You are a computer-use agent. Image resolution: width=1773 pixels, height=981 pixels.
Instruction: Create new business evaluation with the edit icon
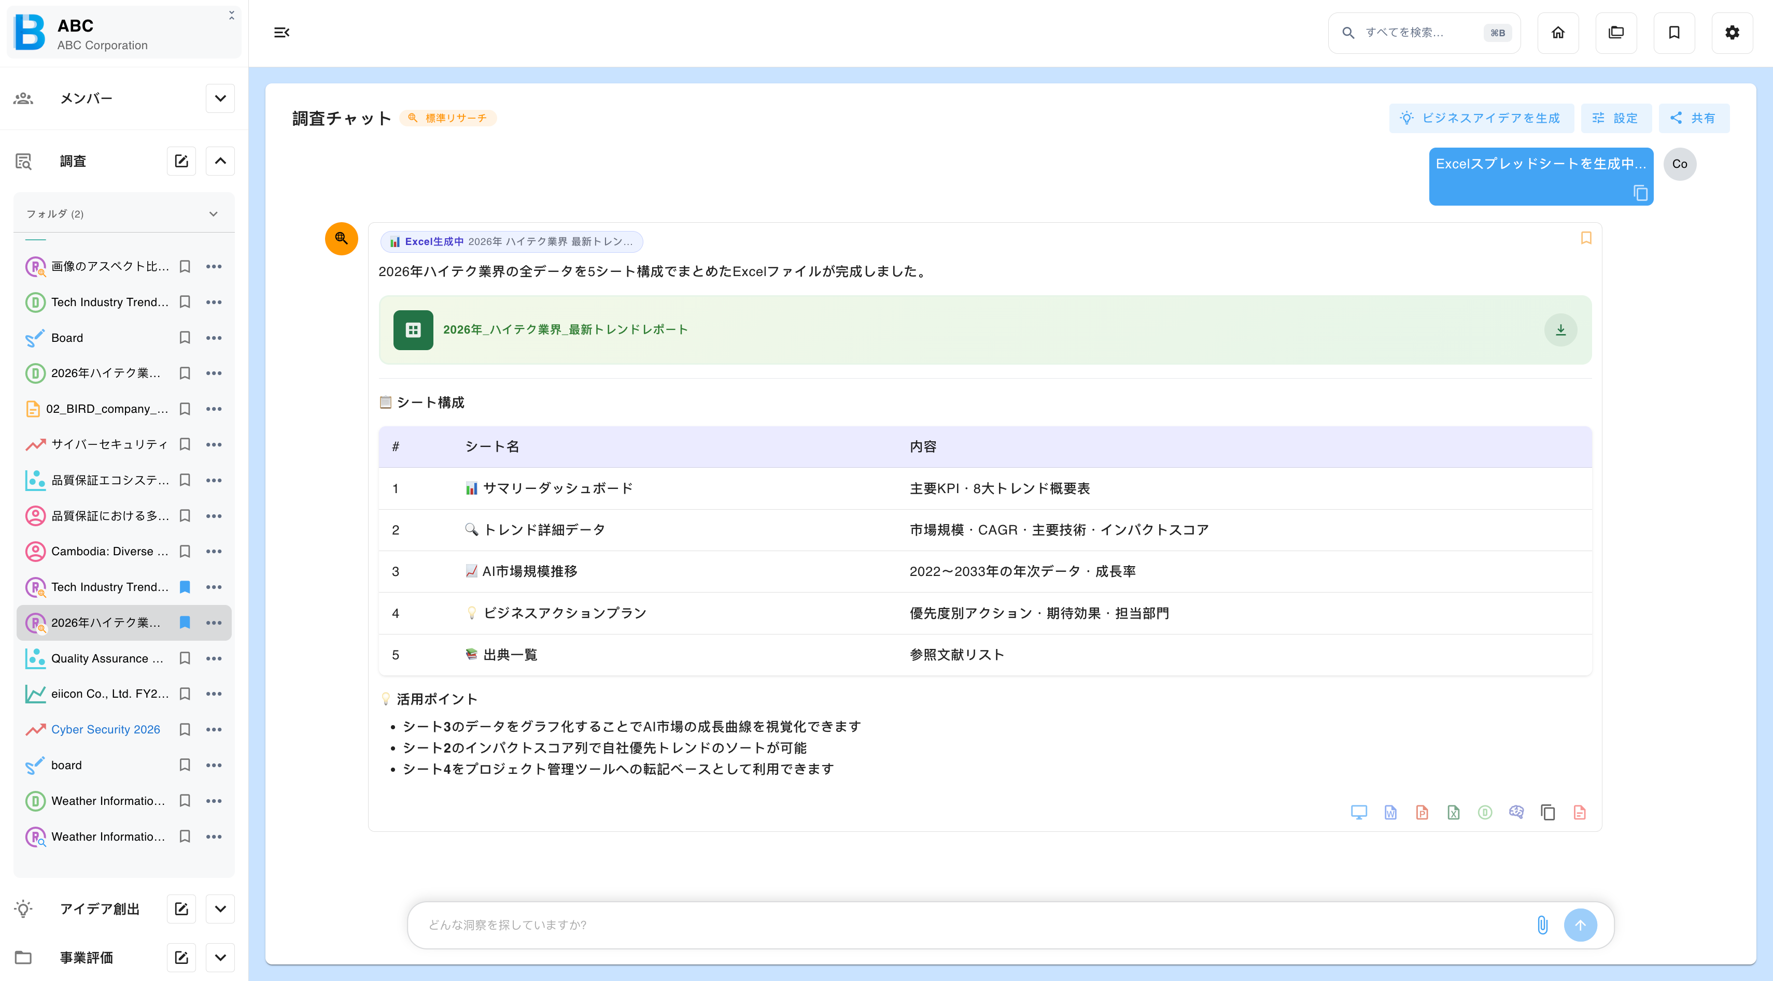[x=181, y=958]
